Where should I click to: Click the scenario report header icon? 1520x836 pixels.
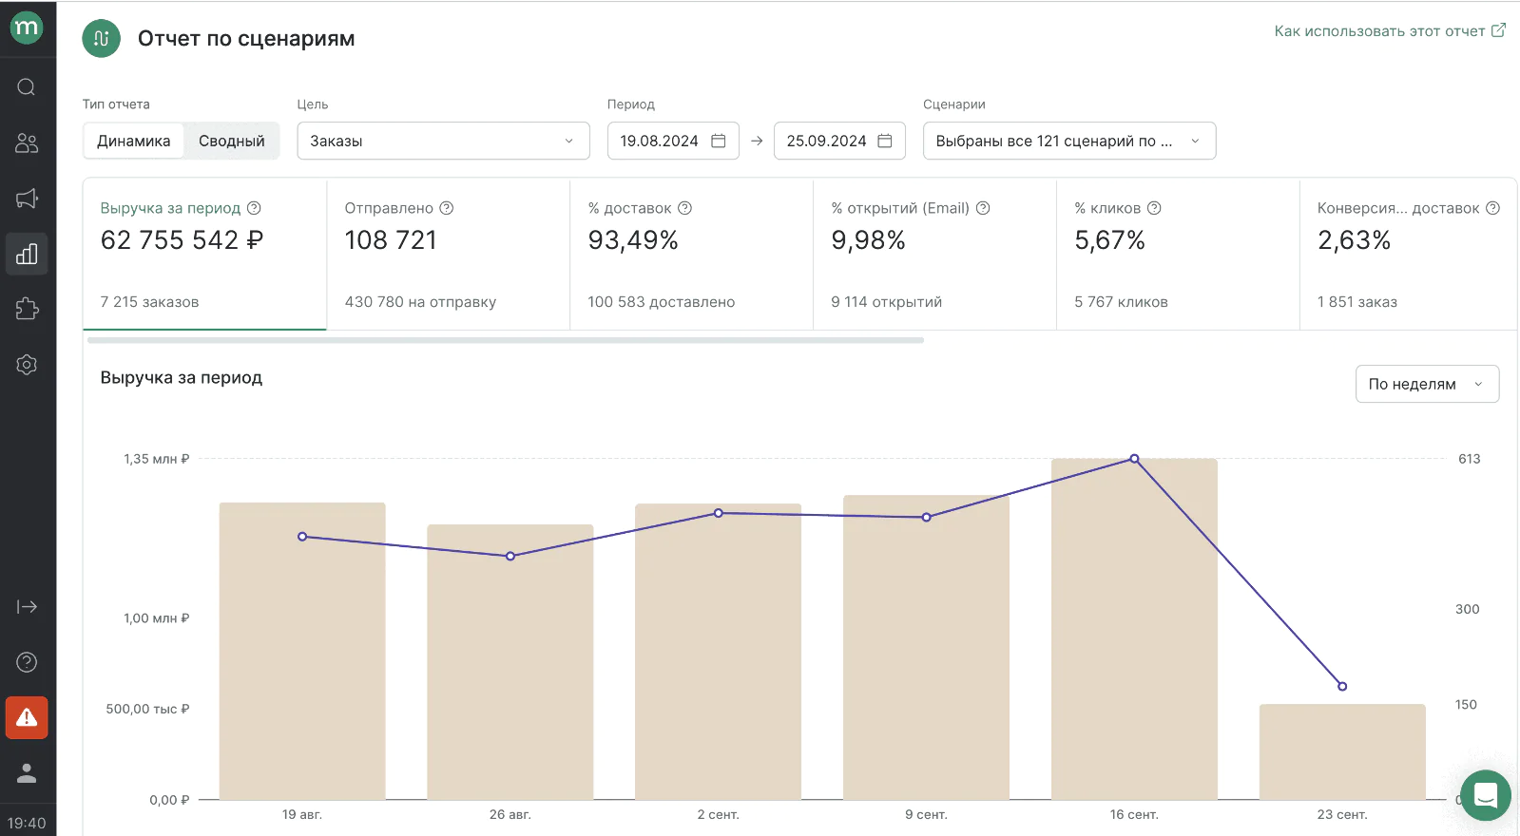point(102,39)
